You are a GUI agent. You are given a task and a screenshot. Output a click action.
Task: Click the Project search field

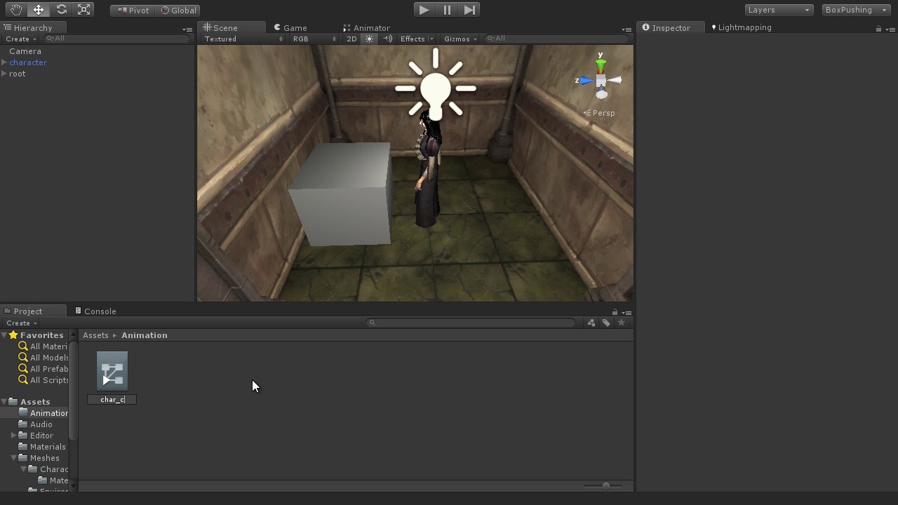471,323
